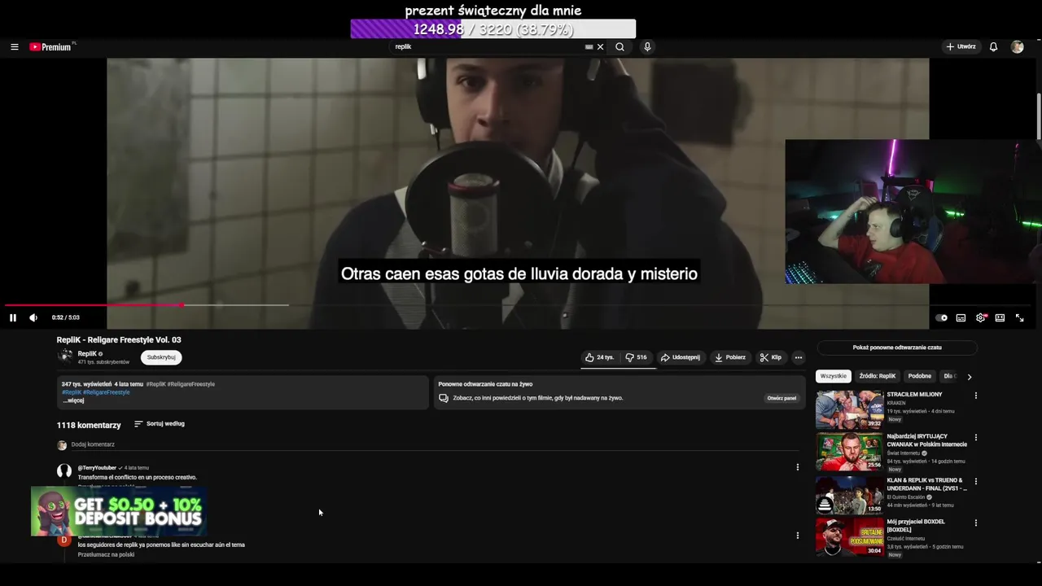Viewport: 1042px width, 586px height.
Task: Click @TerryYoutuber commenter avatar
Action: 64,471
